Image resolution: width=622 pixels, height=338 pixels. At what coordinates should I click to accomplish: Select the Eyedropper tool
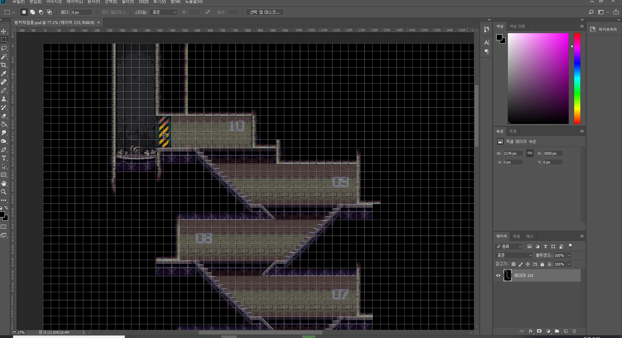(x=4, y=73)
